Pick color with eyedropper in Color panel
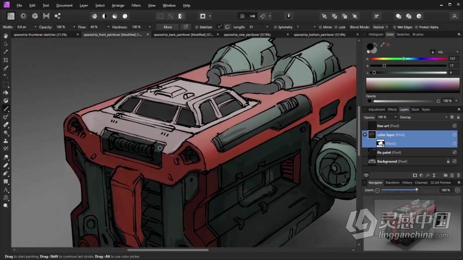Screen dimensions: 463x260 [x=383, y=45]
